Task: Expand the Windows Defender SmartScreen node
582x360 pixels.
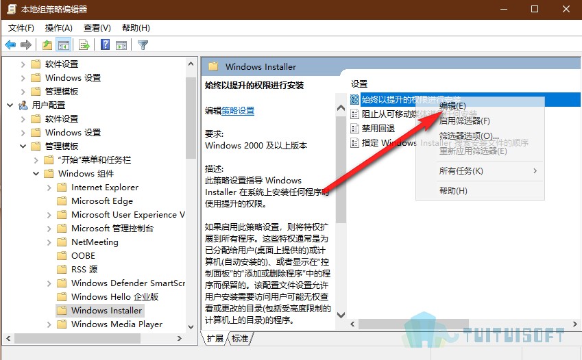Action: 49,283
